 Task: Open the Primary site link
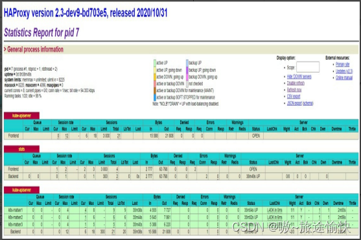[342, 64]
